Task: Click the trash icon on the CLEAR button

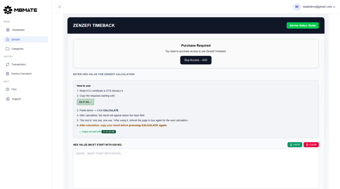Action: point(307,144)
